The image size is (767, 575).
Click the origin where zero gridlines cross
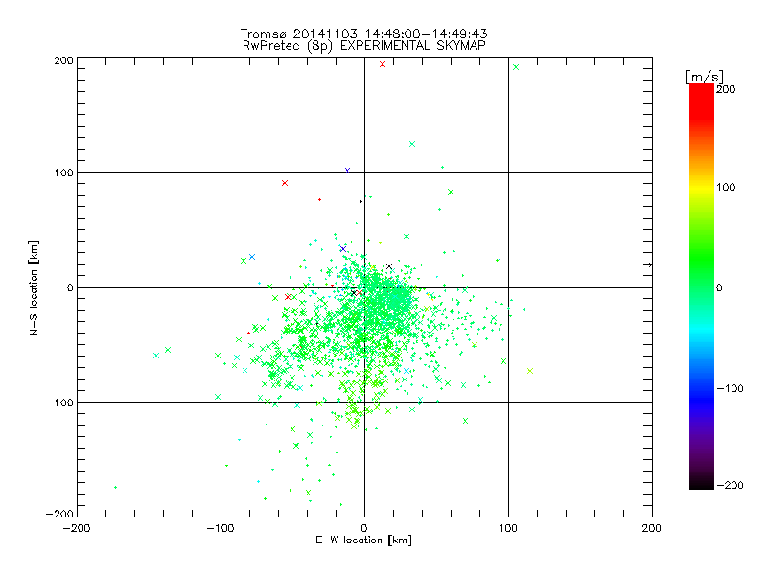(364, 287)
